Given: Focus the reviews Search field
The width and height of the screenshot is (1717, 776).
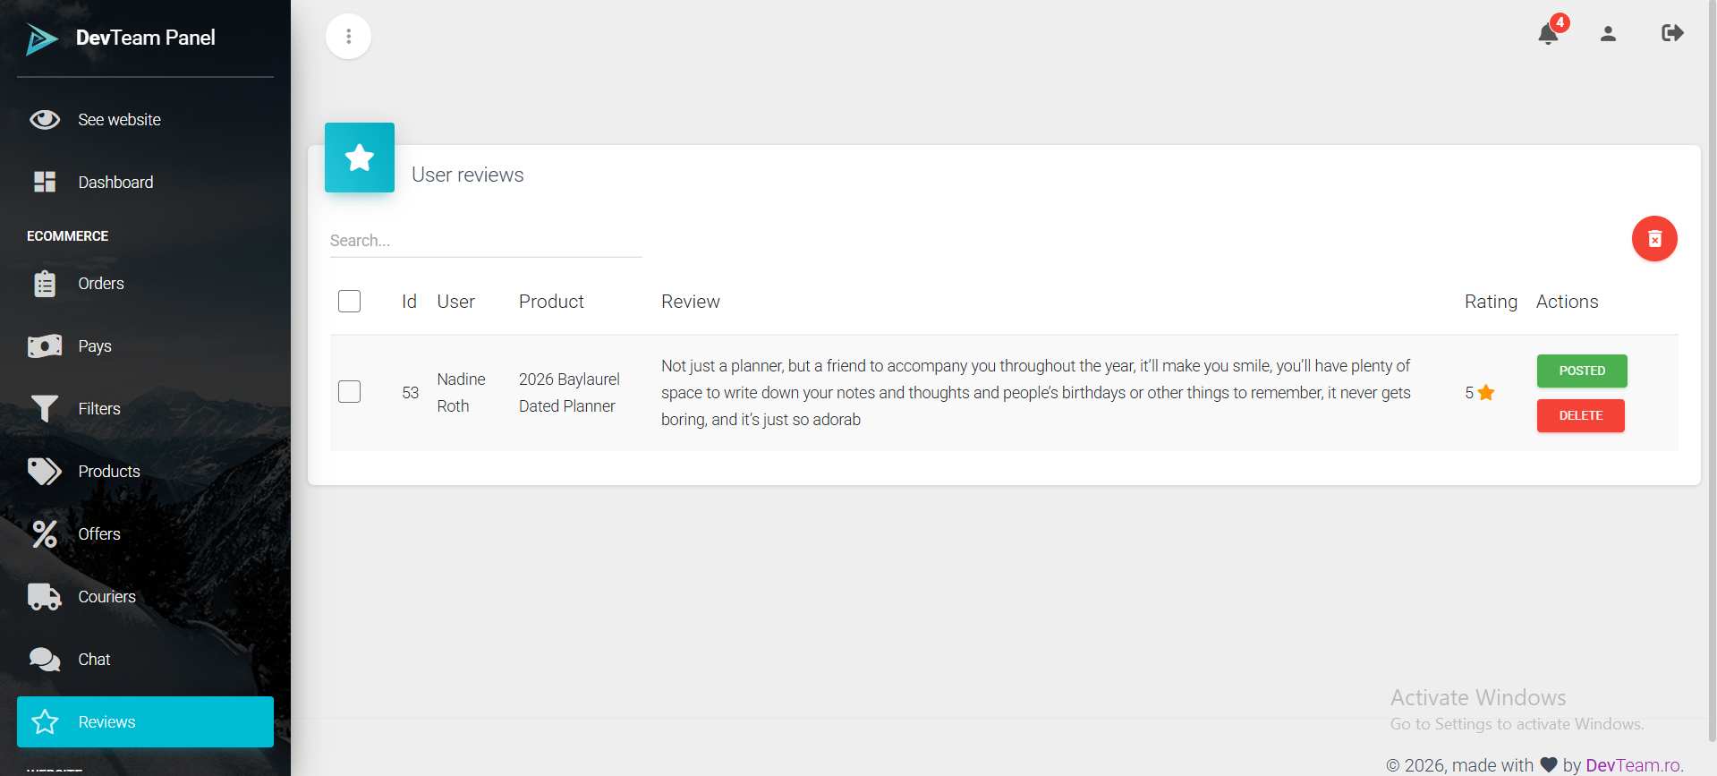Looking at the screenshot, I should click(x=485, y=241).
